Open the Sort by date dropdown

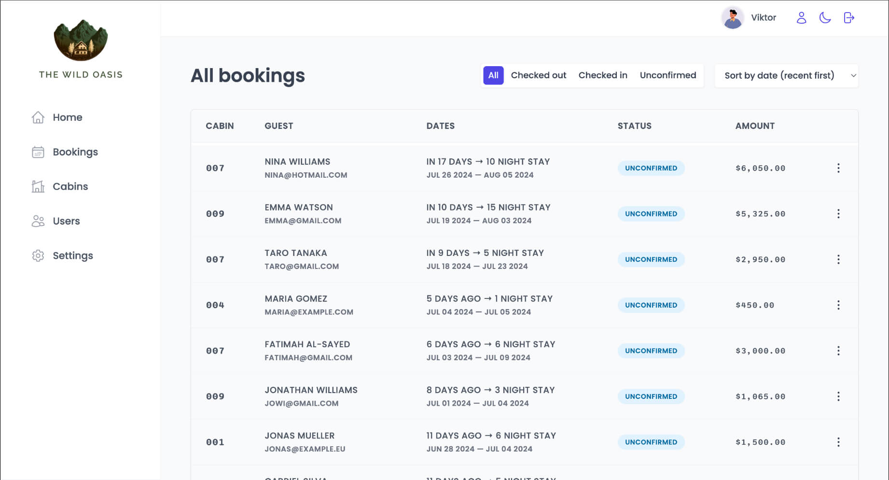[x=787, y=75]
